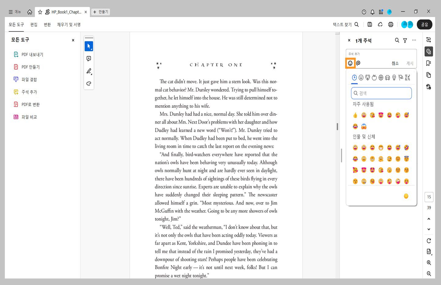Click the + 만들기 button

tap(101, 12)
